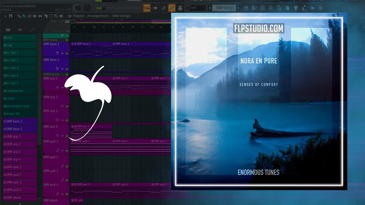Image resolution: width=365 pixels, height=205 pixels.
Task: Click Playlist - Arrangement breadcrumb
Action: [x=90, y=16]
